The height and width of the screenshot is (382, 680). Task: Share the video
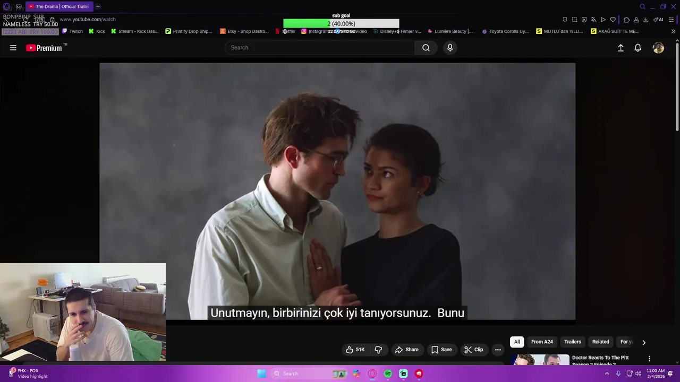[407, 350]
